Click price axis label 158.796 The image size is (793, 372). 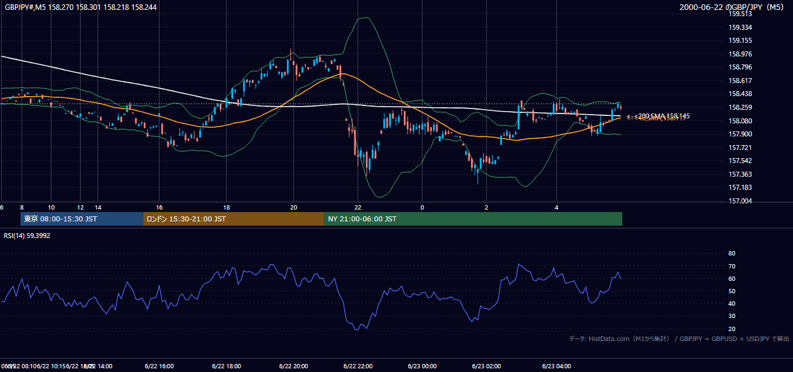740,67
